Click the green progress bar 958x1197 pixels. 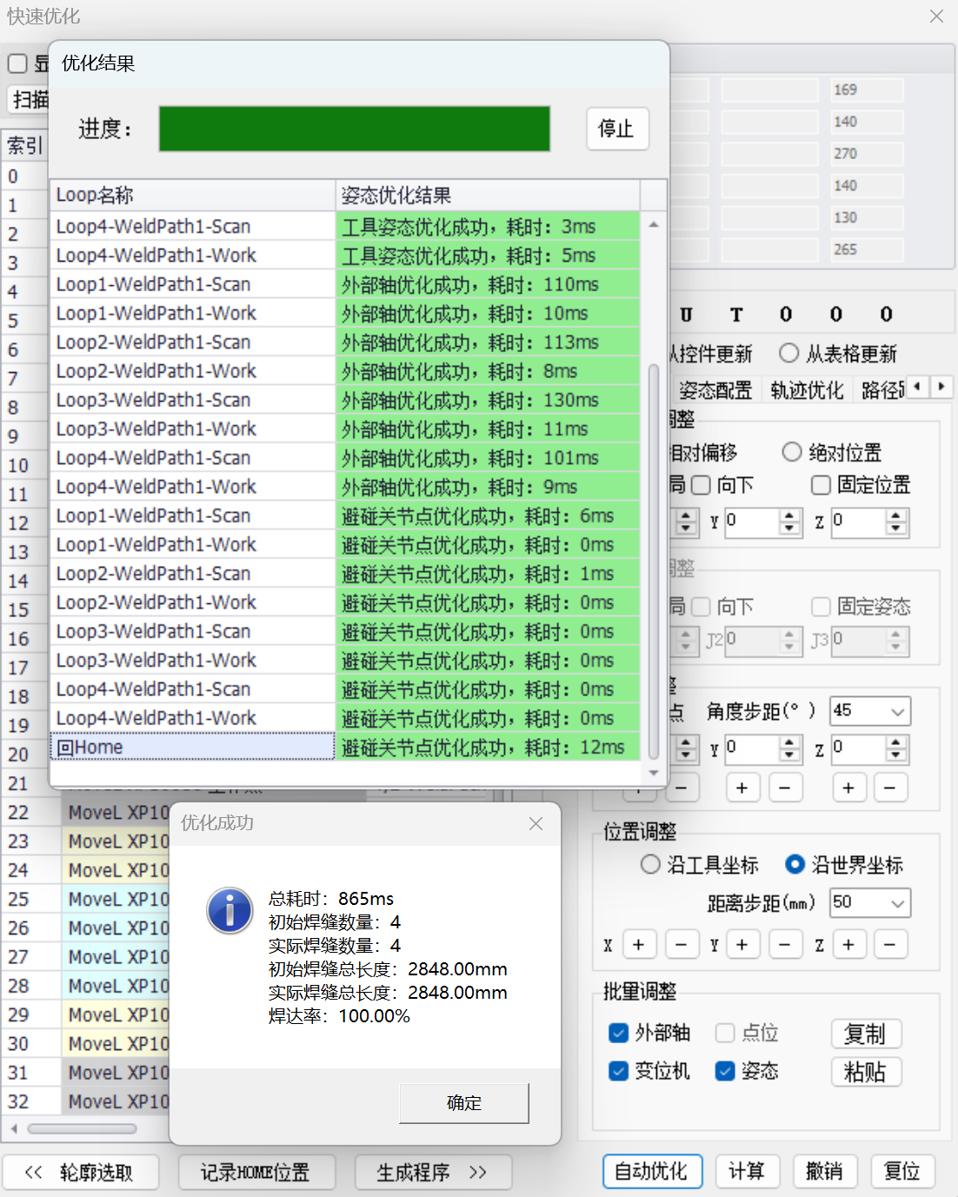354,129
